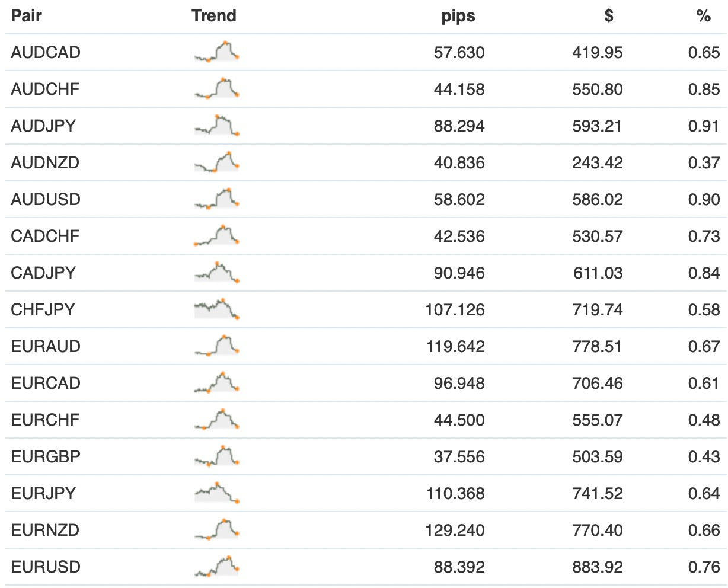Screen dimensions: 728x588
Task: Click the Trend column header
Action: [214, 16]
